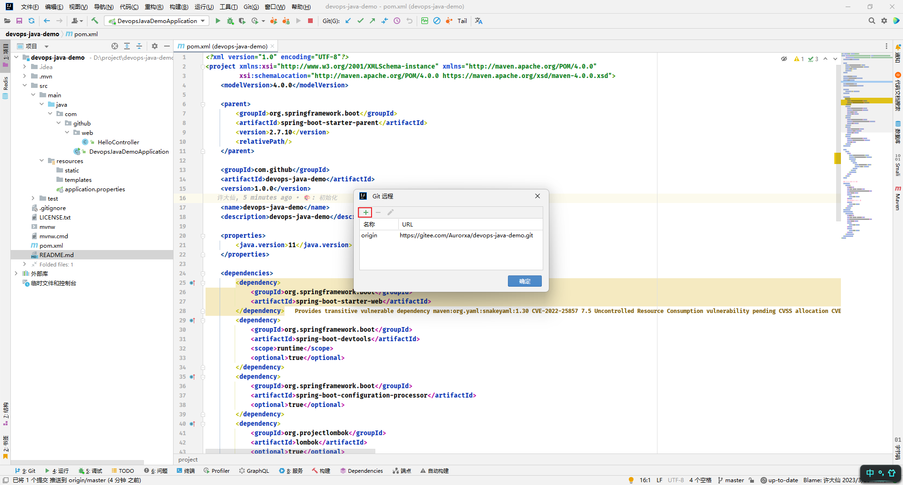The width and height of the screenshot is (903, 485).
Task: Close the pom.xml editor tab
Action: 272,47
